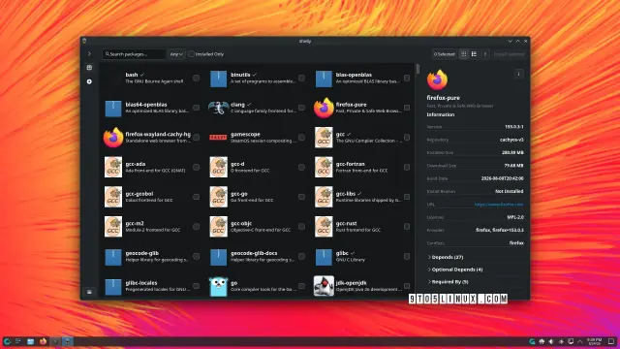Viewport: 620px width, 349px height.
Task: Select the binutils package checkbox
Action: tap(301, 78)
